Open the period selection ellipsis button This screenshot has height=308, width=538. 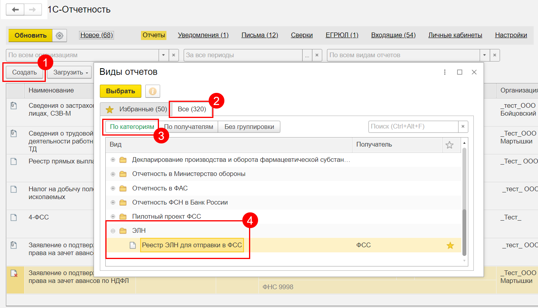307,55
